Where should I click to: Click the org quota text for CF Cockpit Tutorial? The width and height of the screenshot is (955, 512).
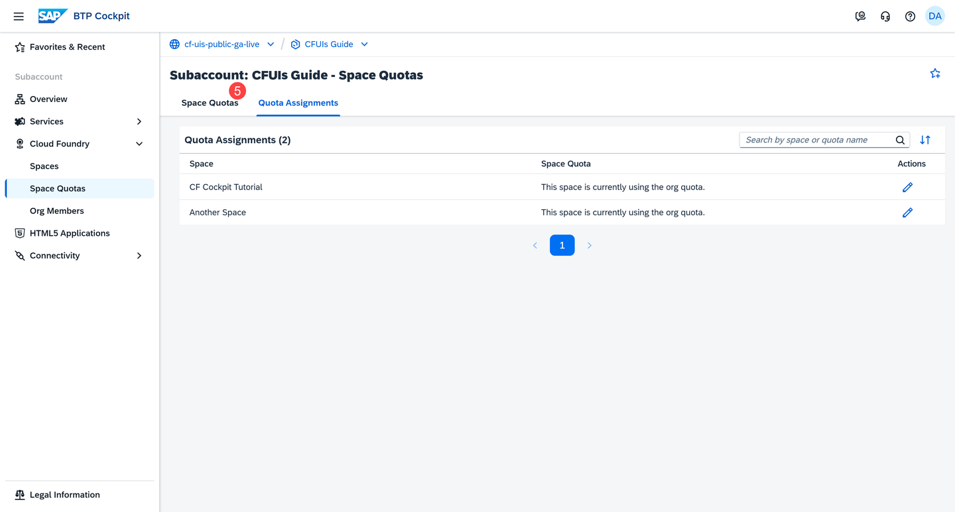(623, 187)
